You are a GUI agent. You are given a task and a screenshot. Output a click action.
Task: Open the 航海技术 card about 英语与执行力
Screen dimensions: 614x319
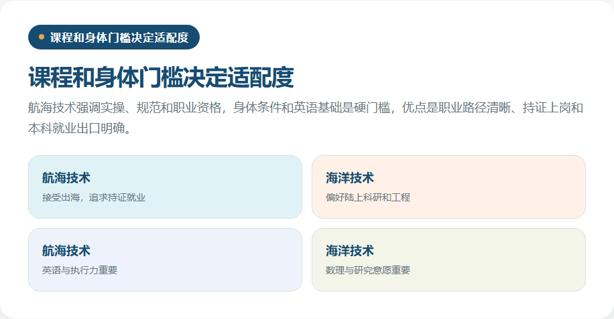[166, 259]
